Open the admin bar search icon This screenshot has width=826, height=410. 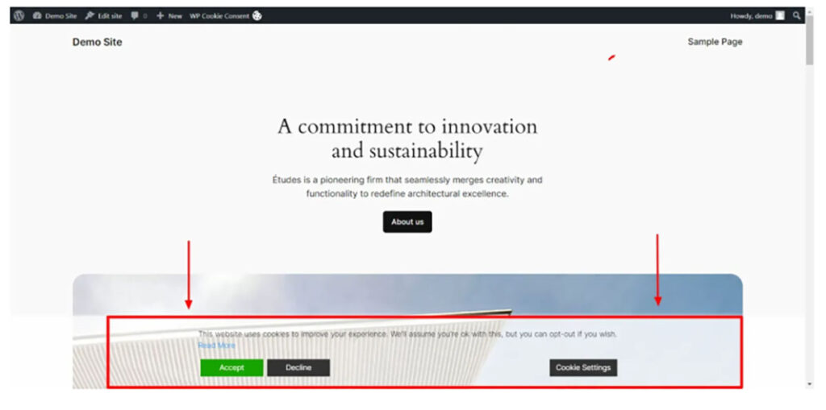click(796, 16)
